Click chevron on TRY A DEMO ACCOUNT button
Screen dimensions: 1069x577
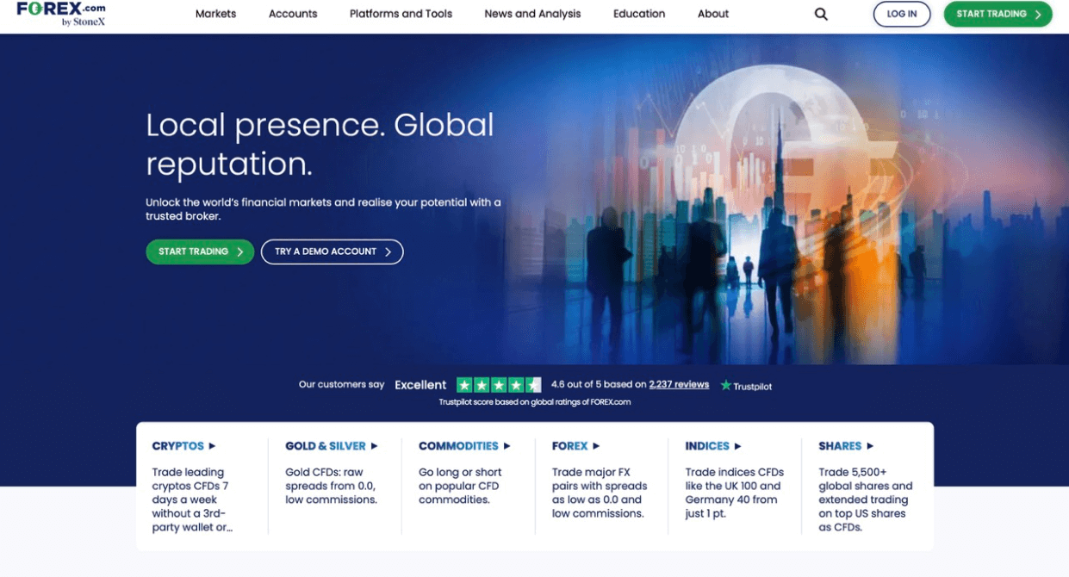coord(388,251)
